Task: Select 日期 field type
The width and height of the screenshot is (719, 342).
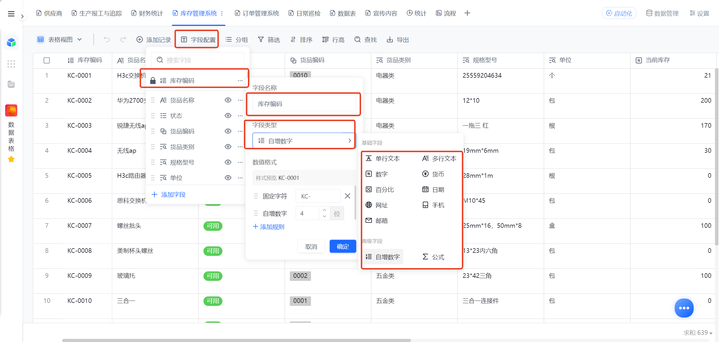Action: (433, 190)
